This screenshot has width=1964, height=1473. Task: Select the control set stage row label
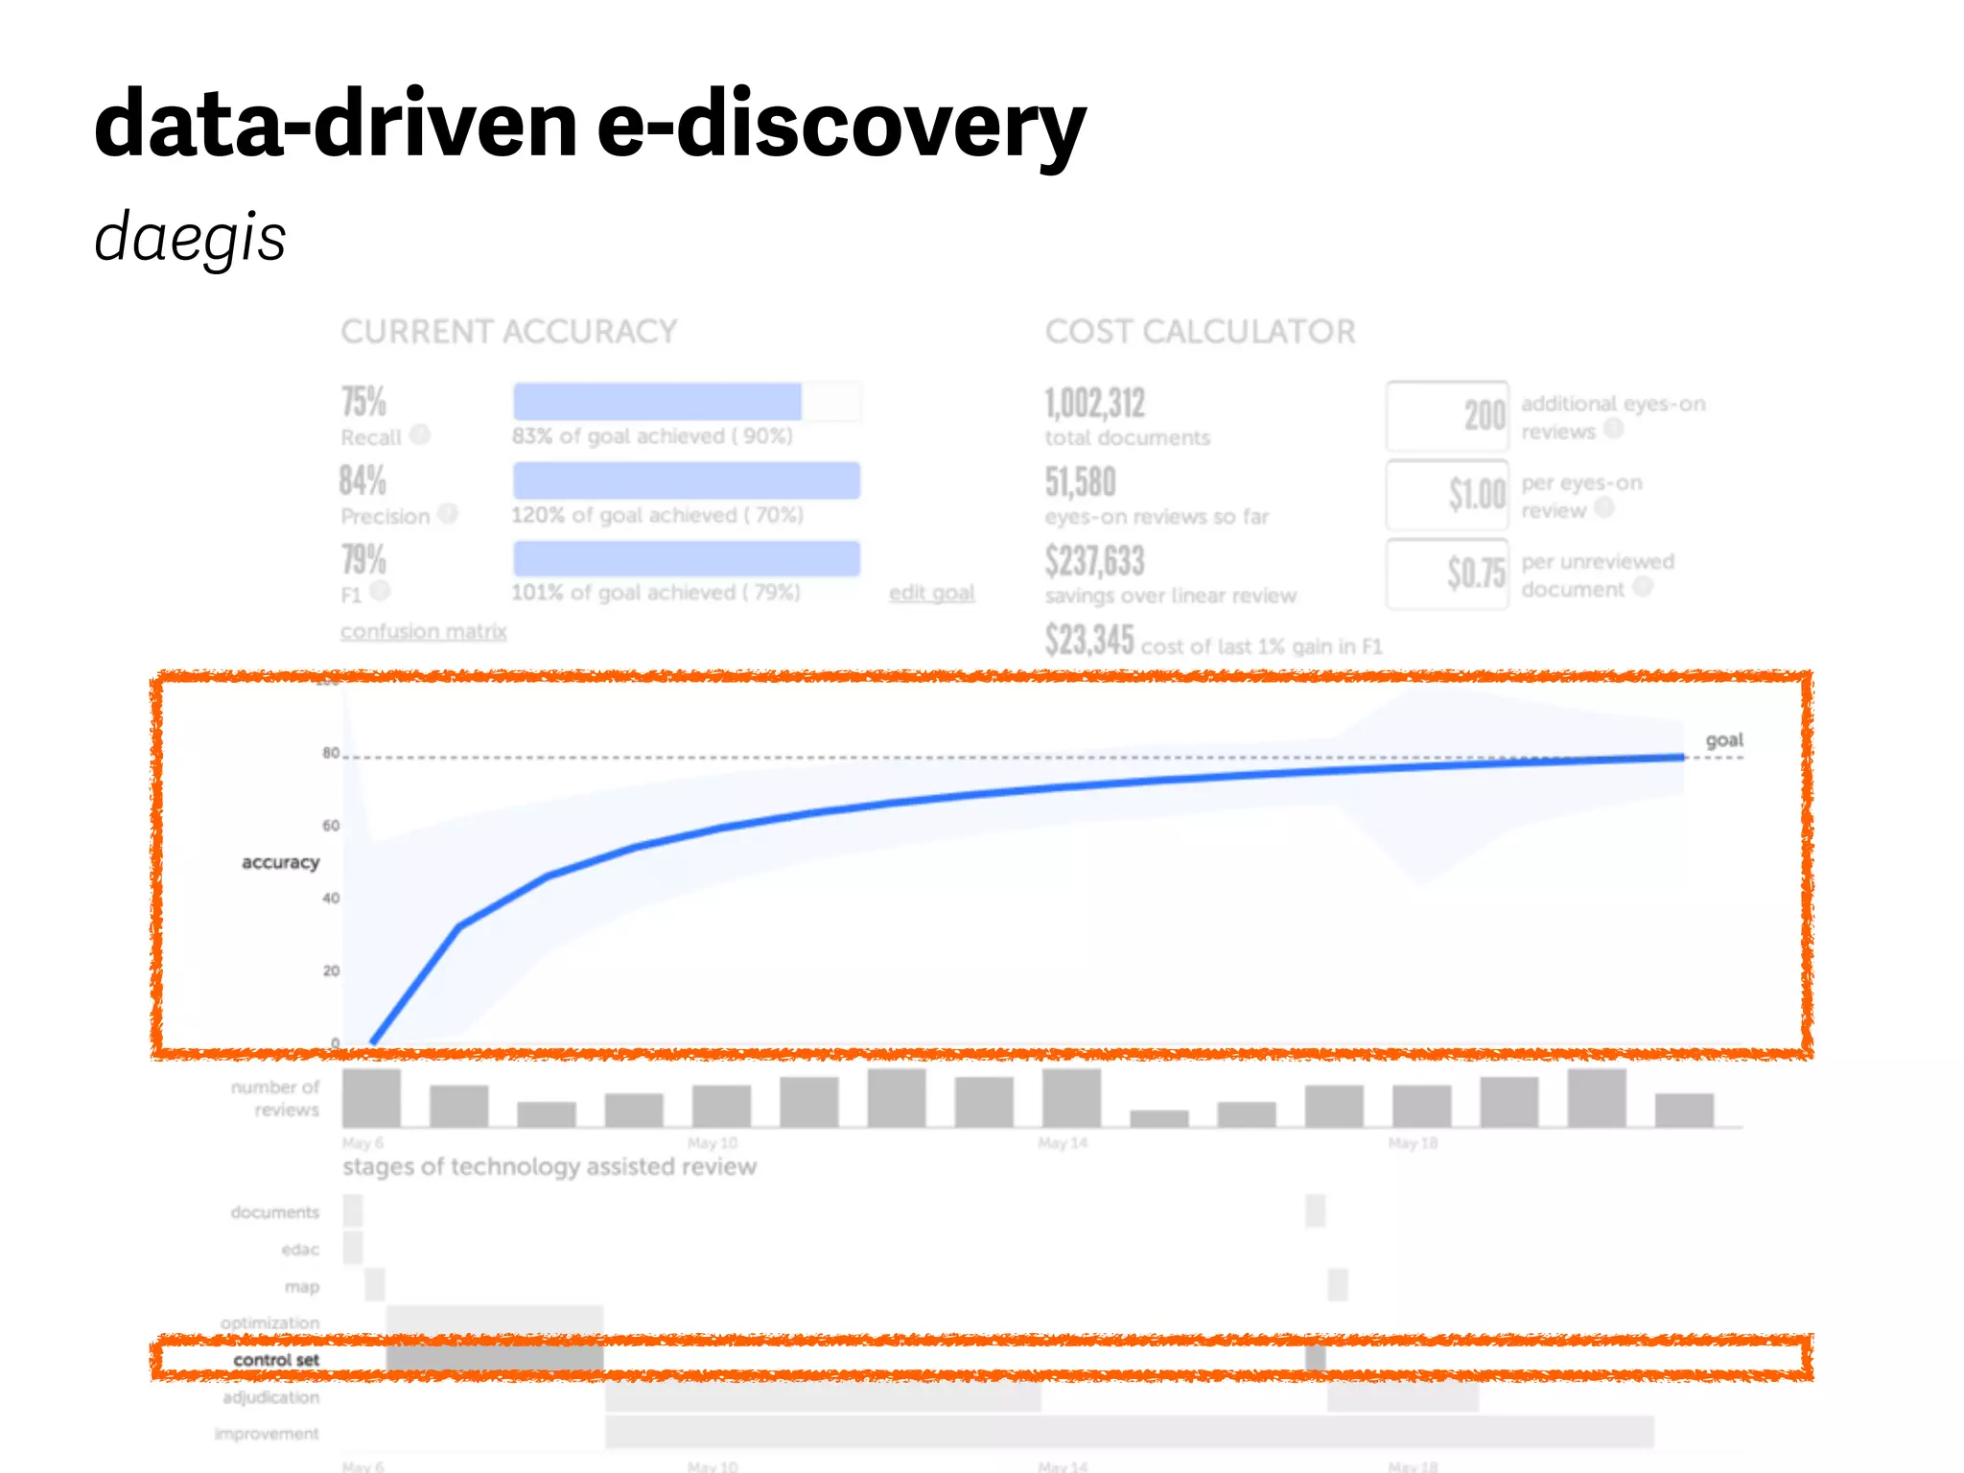pos(276,1360)
